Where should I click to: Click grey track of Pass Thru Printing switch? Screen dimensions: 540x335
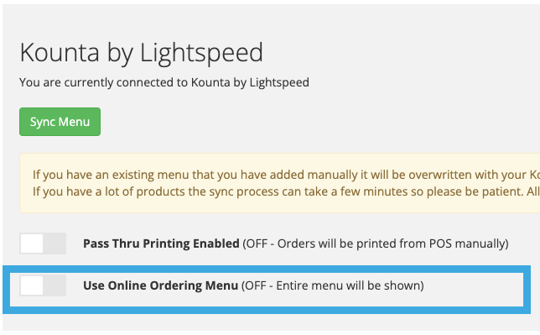tap(55, 243)
